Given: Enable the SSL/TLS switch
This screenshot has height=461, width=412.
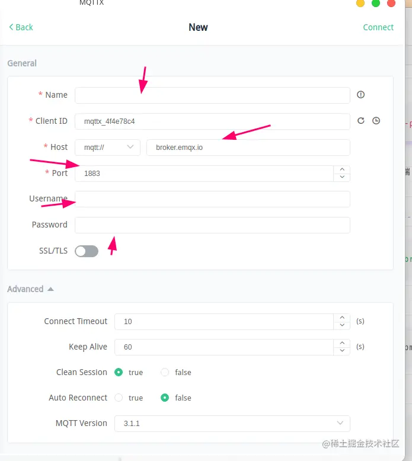Looking at the screenshot, I should (87, 251).
